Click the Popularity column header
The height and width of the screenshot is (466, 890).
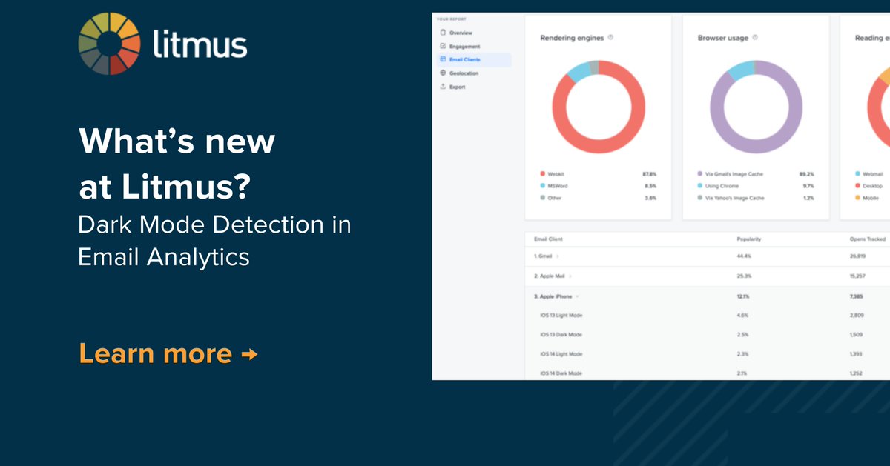tap(748, 239)
